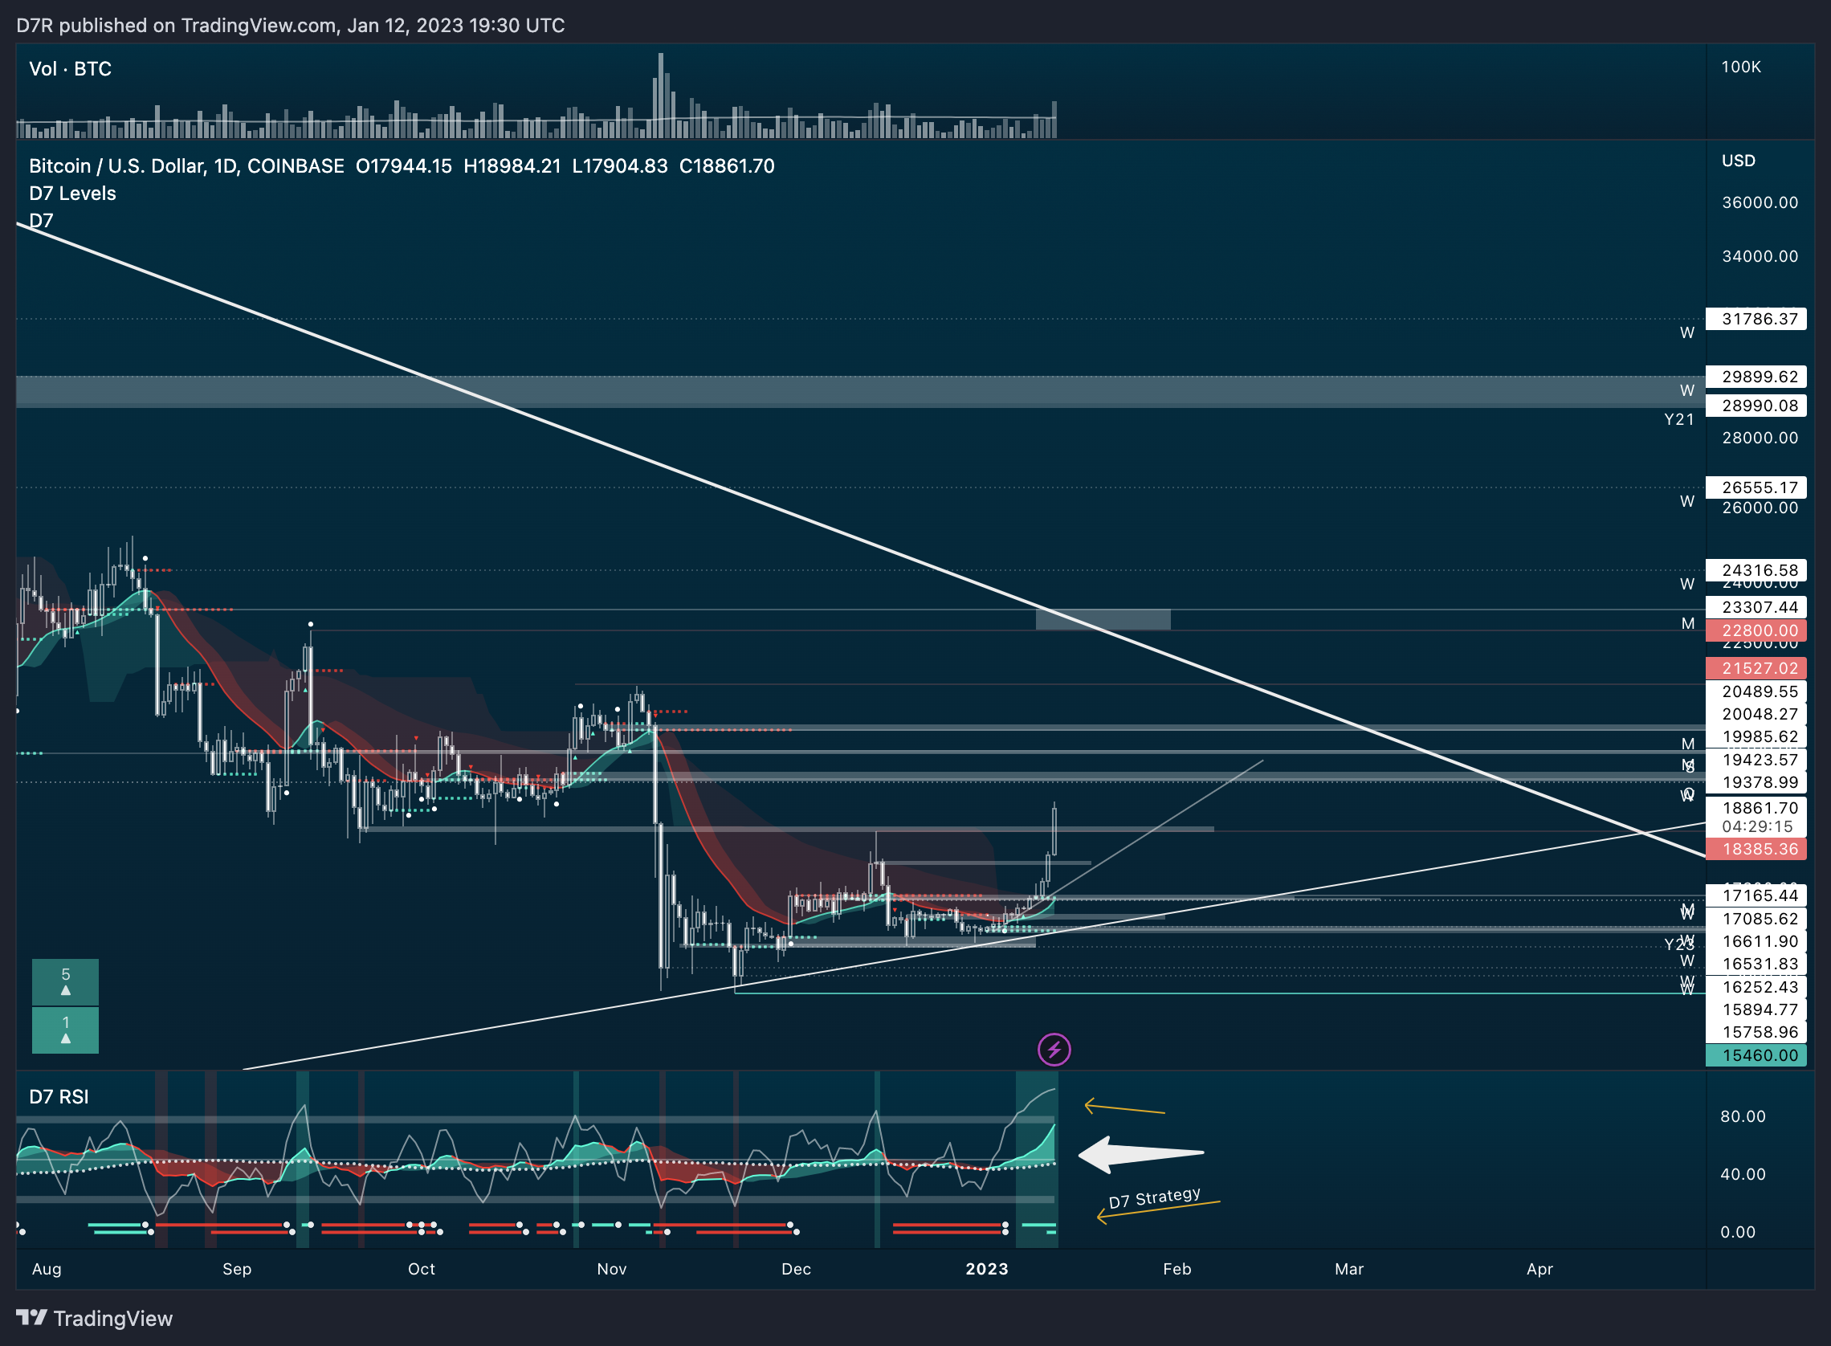This screenshot has height=1346, width=1831.
Task: Click the Feb label on time axis
Action: point(1177,1269)
